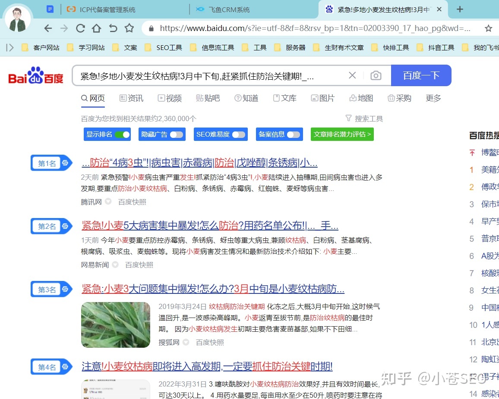
Task: Clear the search box with X icon
Action: (x=352, y=76)
